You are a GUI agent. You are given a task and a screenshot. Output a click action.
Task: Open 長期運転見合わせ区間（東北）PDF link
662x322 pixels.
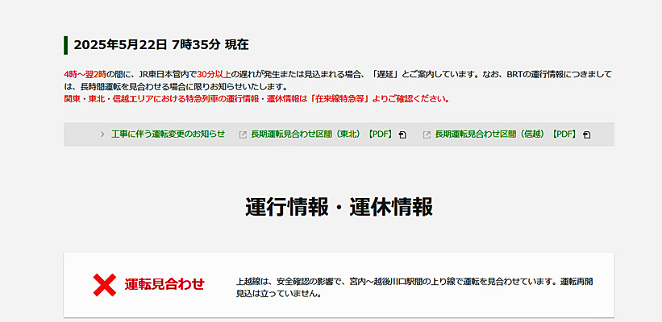tap(323, 134)
